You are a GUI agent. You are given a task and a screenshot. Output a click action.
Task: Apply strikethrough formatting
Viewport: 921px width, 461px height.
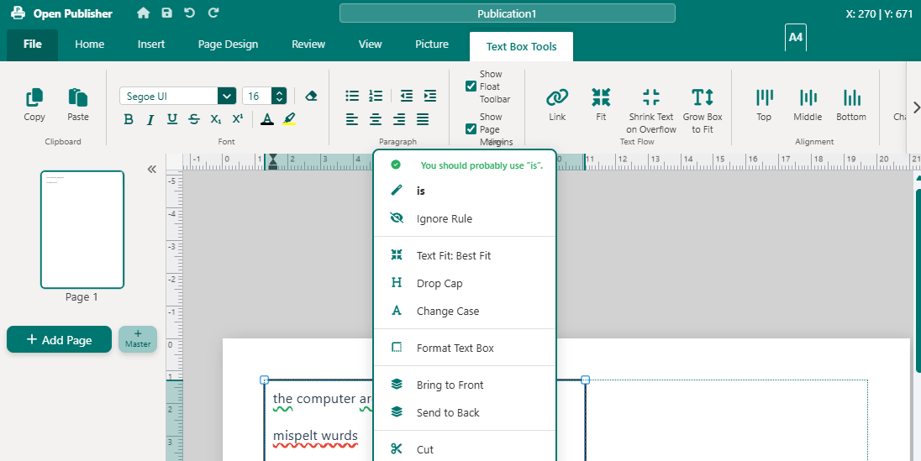[x=194, y=120]
